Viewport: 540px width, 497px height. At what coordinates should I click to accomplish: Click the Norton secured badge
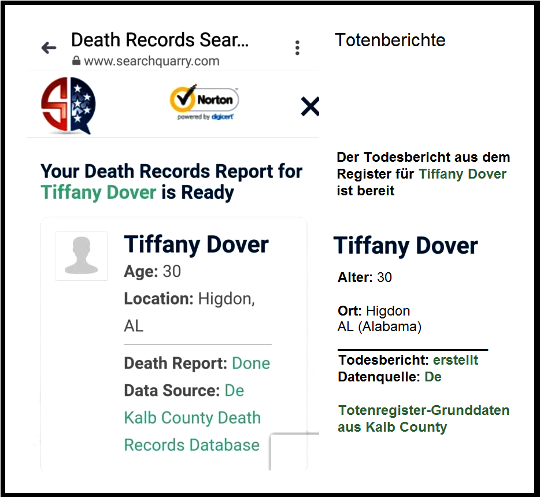204,102
